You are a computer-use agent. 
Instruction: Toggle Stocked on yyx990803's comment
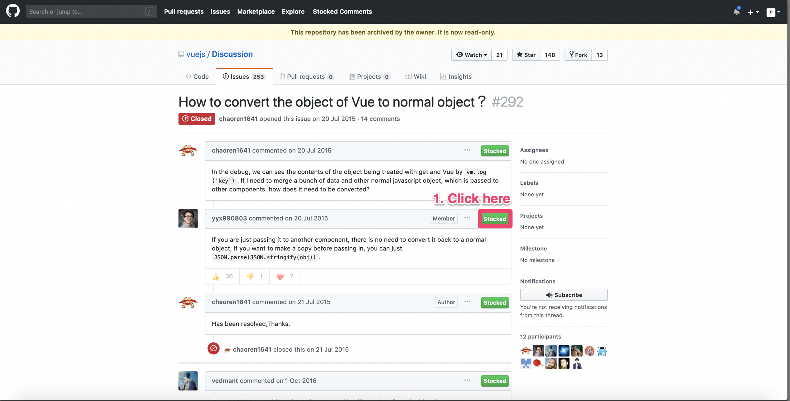click(x=495, y=219)
